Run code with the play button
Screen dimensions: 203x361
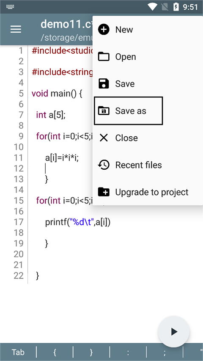(174, 331)
